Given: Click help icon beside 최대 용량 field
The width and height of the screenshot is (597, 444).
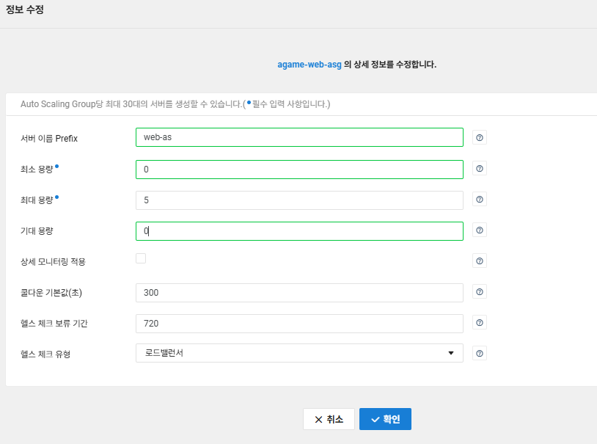Looking at the screenshot, I should [x=480, y=200].
